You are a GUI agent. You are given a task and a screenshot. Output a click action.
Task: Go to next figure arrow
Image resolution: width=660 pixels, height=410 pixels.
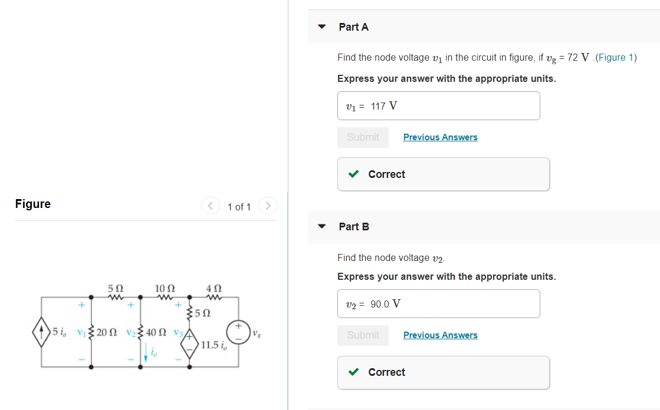coord(268,206)
